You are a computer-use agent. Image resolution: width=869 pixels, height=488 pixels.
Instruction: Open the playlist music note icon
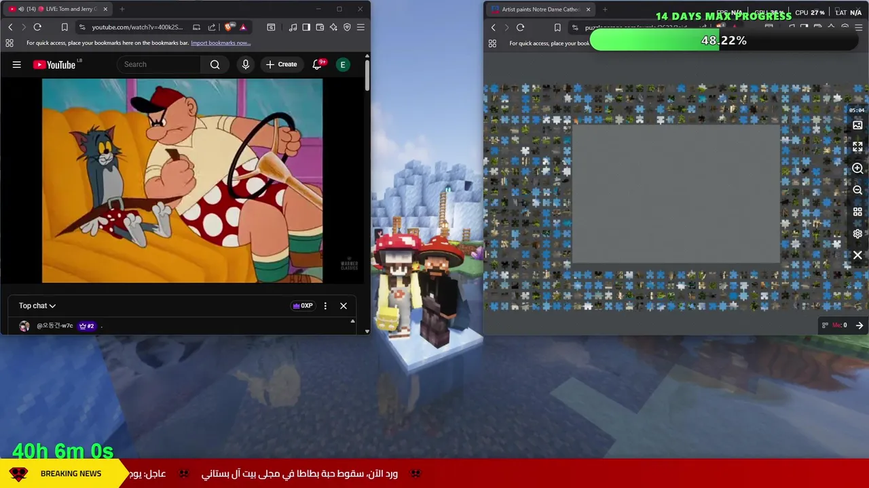(293, 27)
